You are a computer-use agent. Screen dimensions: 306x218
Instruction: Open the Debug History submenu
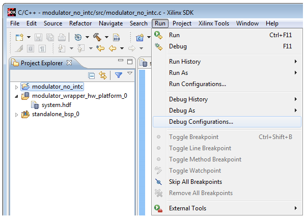click(227, 99)
